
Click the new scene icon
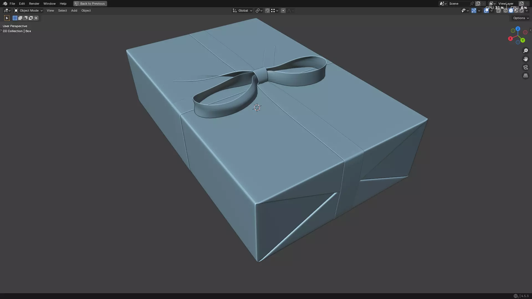(x=478, y=4)
